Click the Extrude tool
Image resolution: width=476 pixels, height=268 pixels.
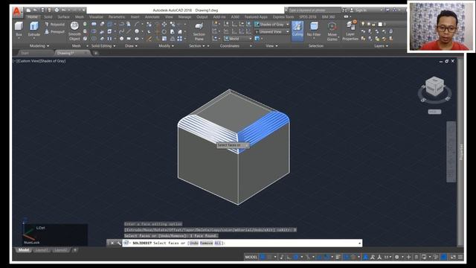point(34,29)
